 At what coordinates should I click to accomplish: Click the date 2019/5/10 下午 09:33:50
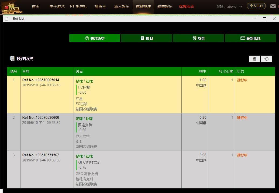click(41, 123)
